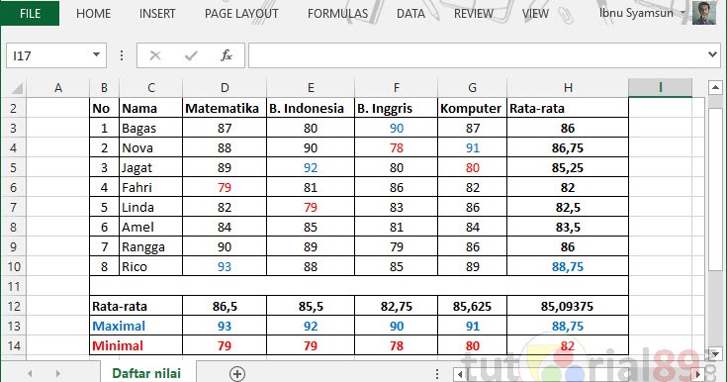Click the horizontal scroll left arrow
The height and width of the screenshot is (382, 727).
click(460, 374)
